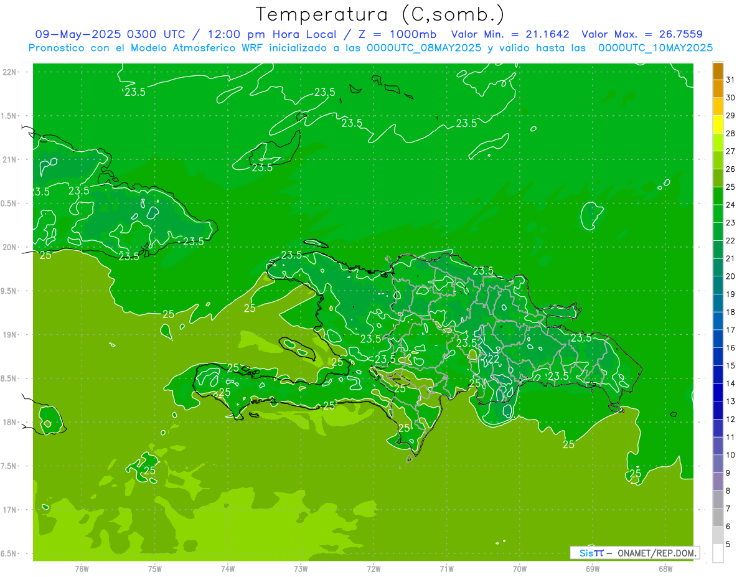Viewport: 747px width, 577px height.
Task: Click the '73W' longitude axis label
Action: 301,569
